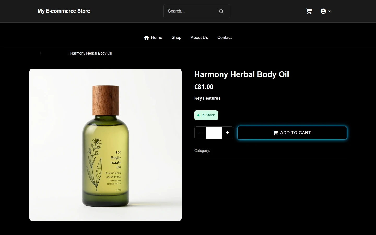Decrease quantity with the minus button

click(200, 133)
